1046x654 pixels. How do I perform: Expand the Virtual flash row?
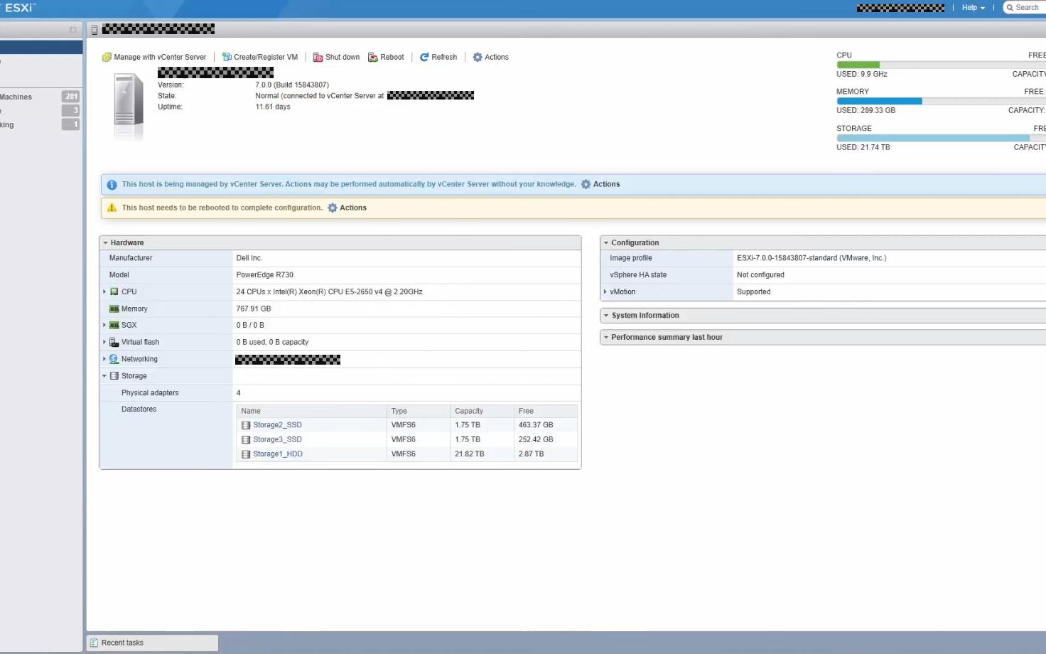coord(104,342)
